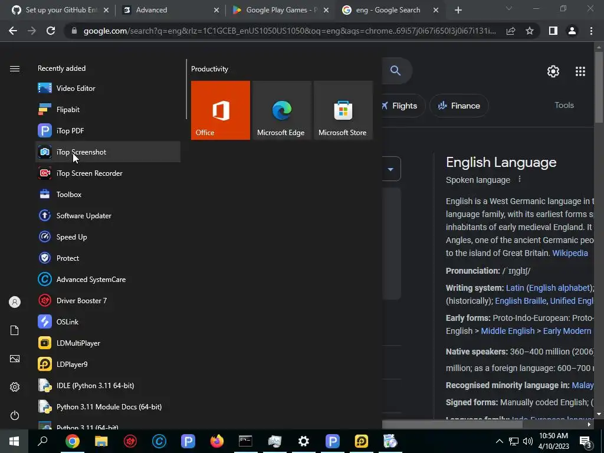
Task: Expand the dropdown arrow in the Google results panel
Action: tap(390, 169)
